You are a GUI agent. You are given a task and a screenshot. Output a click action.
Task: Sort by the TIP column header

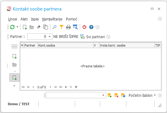158,45
